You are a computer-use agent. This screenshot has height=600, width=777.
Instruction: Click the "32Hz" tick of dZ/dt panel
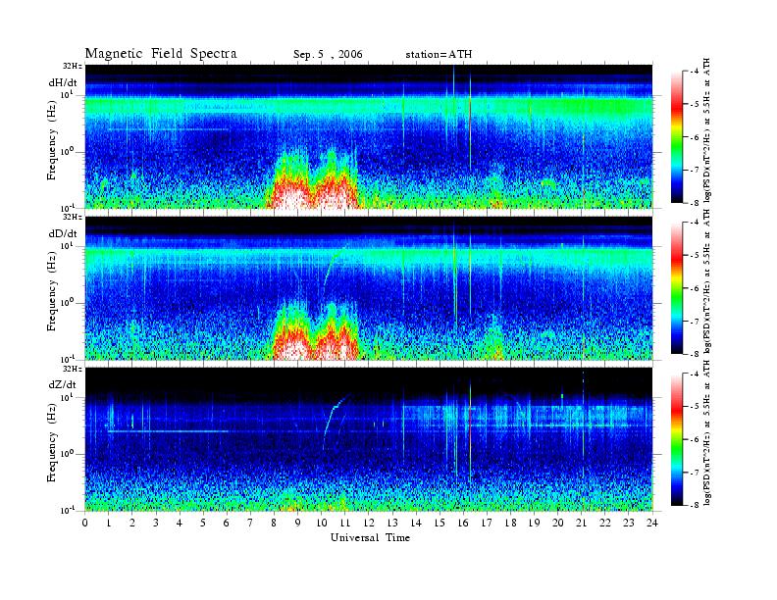[72, 369]
